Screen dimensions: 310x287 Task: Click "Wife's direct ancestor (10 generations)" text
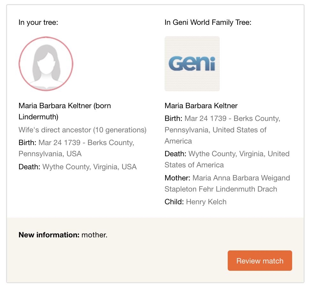click(82, 130)
